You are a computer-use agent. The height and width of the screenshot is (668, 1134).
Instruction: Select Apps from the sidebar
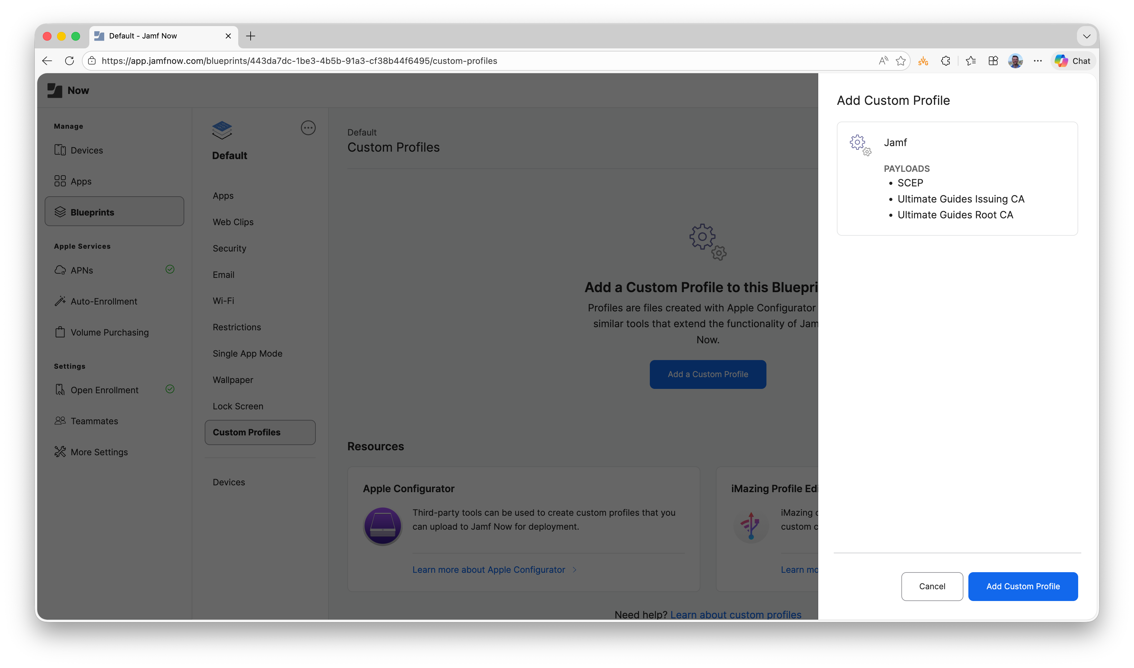81,181
